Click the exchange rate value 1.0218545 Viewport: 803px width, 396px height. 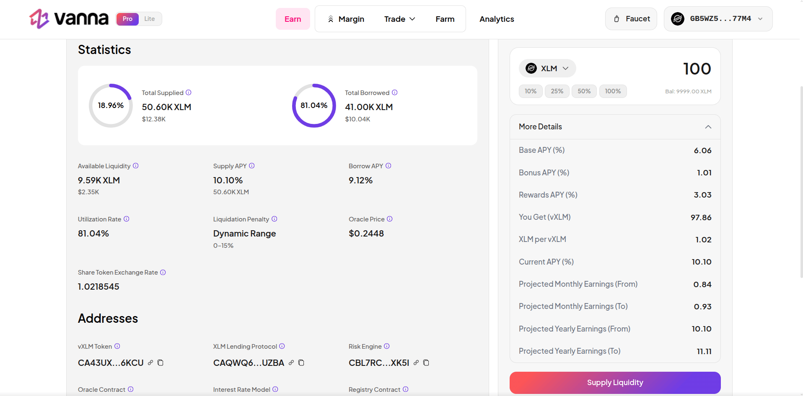[98, 287]
